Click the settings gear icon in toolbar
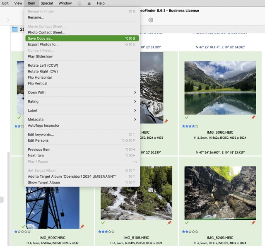 click(151, 20)
